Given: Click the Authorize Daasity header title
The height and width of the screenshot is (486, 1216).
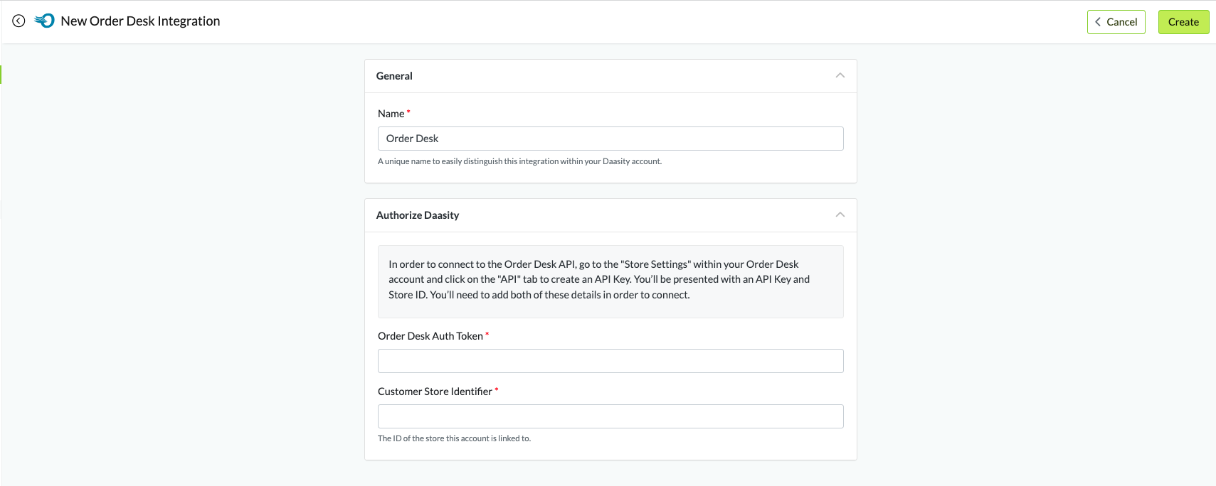Looking at the screenshot, I should point(417,215).
